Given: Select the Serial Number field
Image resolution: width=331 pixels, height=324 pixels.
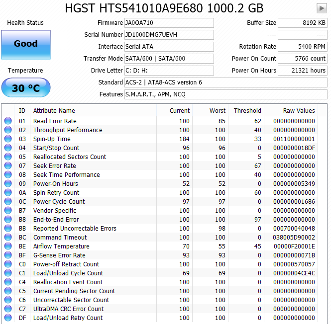Looking at the screenshot, I should pyautogui.click(x=169, y=35).
